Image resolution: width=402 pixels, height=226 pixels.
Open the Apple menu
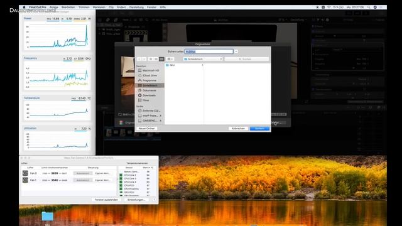[24, 7]
